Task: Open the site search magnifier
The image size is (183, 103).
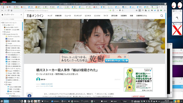Action: coord(162,16)
